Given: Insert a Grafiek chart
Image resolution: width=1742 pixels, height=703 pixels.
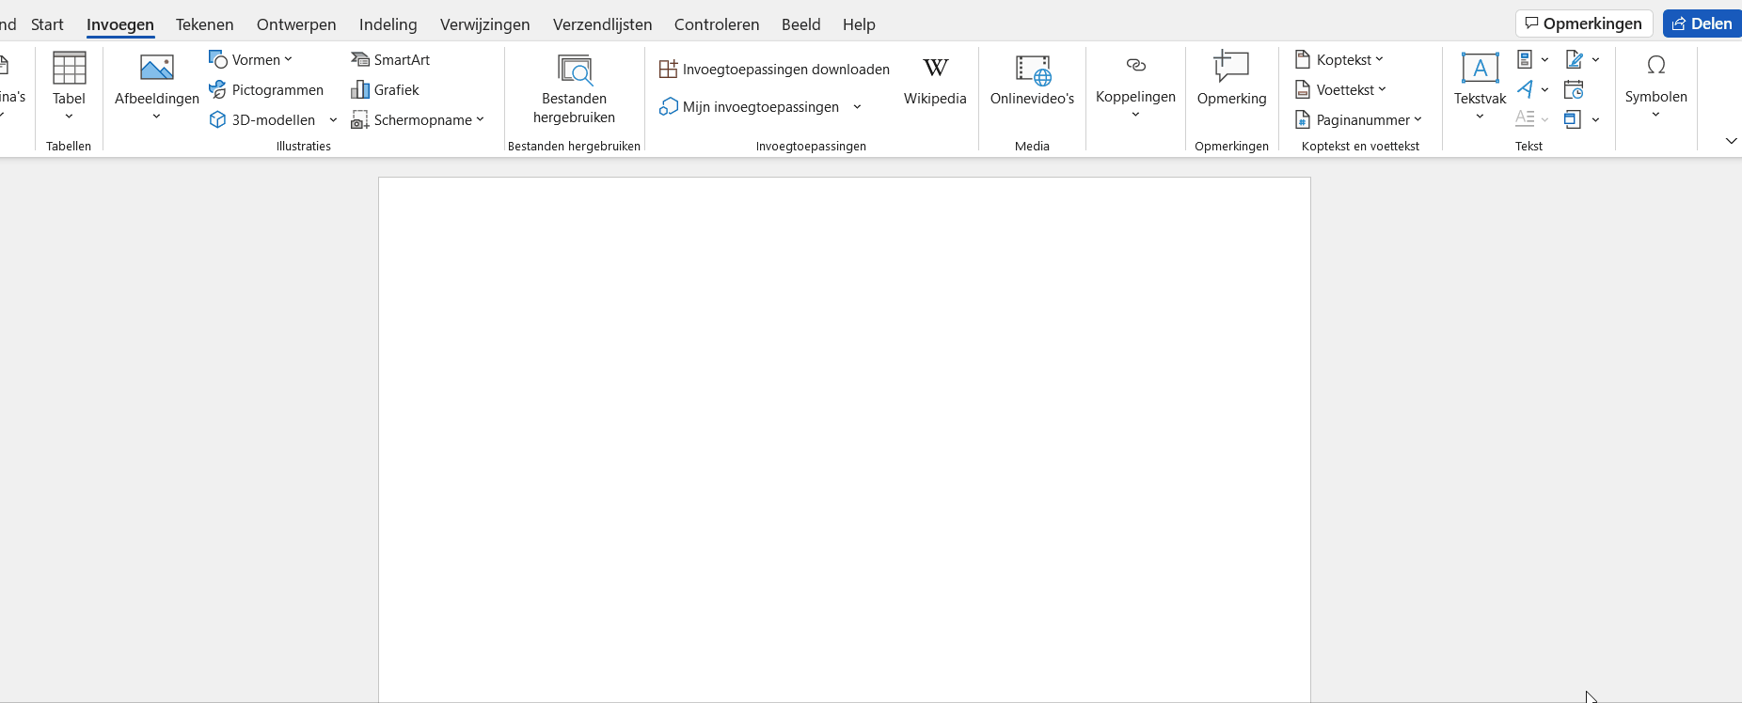Looking at the screenshot, I should [385, 89].
